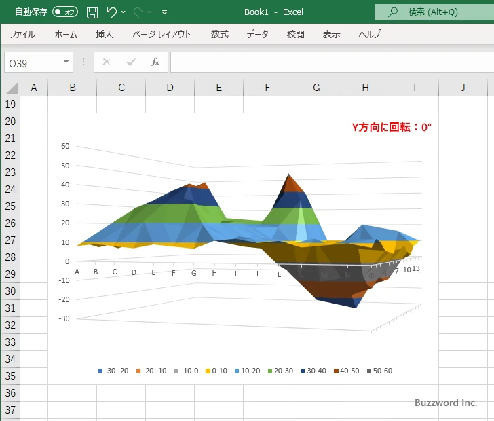
Task: Click the Save icon in title bar
Action: pos(92,12)
